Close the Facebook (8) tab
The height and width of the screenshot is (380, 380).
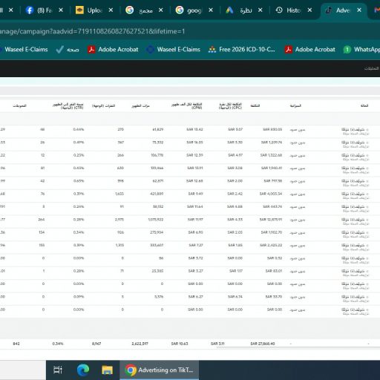[61, 10]
